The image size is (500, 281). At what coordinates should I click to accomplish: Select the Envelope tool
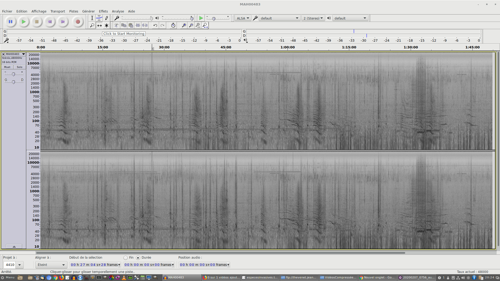(x=99, y=18)
